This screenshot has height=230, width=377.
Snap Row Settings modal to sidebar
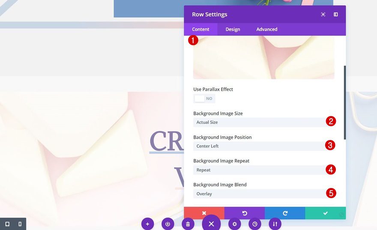[336, 15]
